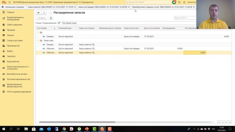Focus the global search field in title bar
Image resolution: width=235 pixels, height=132 pixels.
(x=148, y=2)
